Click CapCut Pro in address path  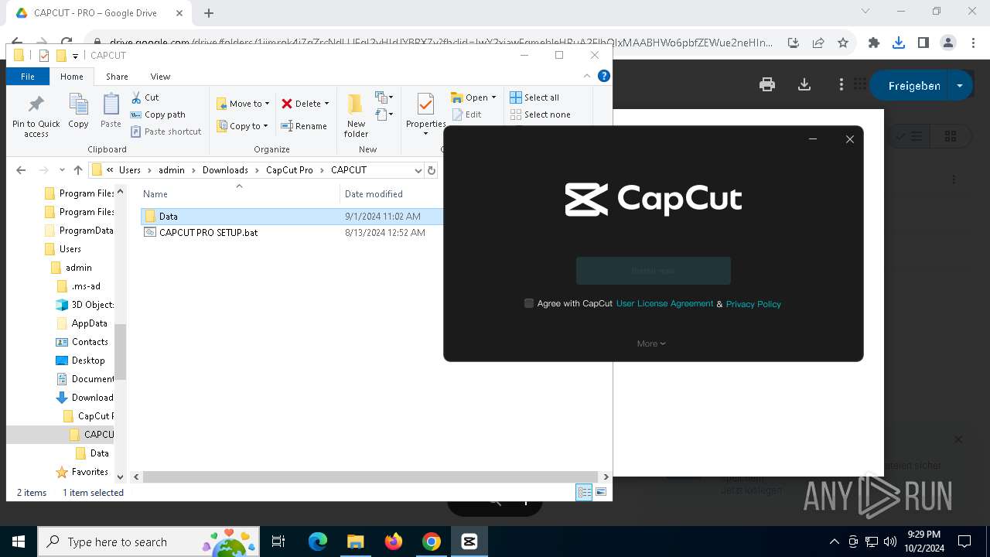coord(289,170)
